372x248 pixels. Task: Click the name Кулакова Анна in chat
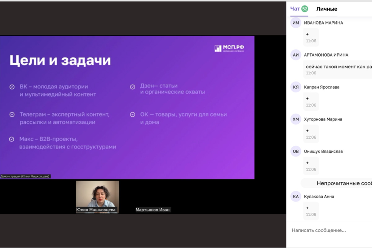tap(319, 197)
